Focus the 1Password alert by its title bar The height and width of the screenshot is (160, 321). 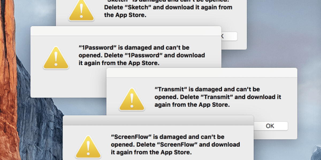pos(126,31)
